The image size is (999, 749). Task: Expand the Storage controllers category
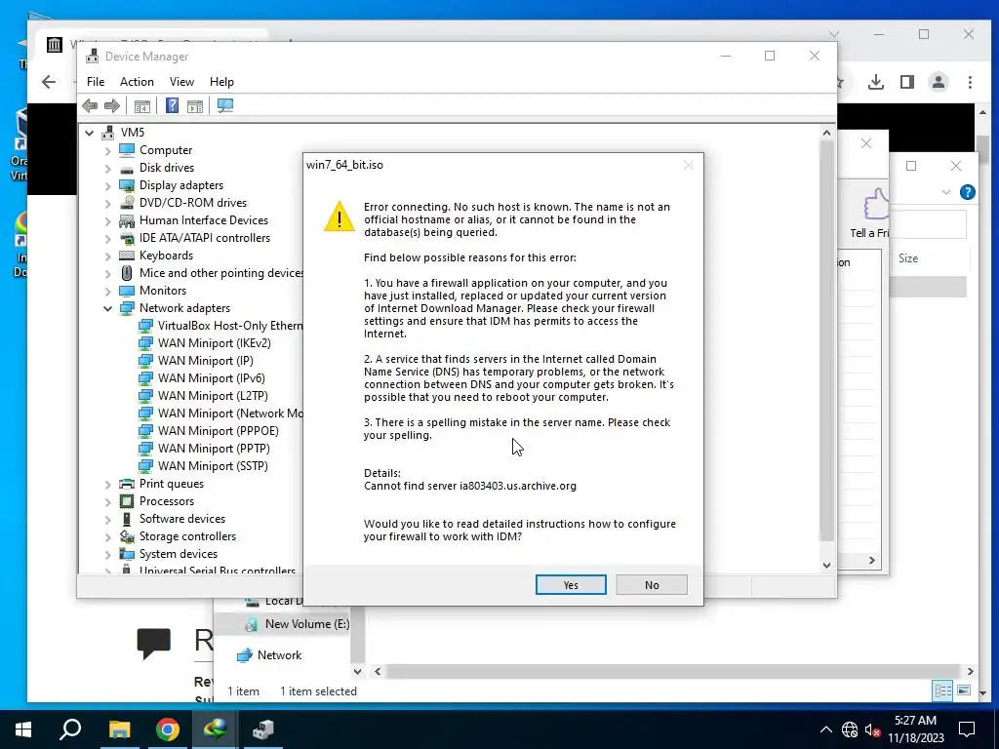coord(107,537)
